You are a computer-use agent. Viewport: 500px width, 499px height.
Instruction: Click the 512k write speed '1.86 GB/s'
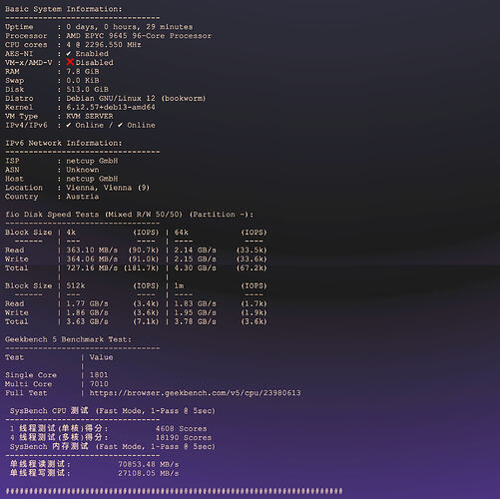tap(87, 312)
